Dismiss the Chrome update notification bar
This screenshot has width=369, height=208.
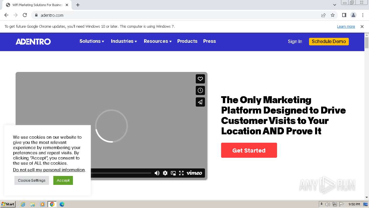click(362, 26)
